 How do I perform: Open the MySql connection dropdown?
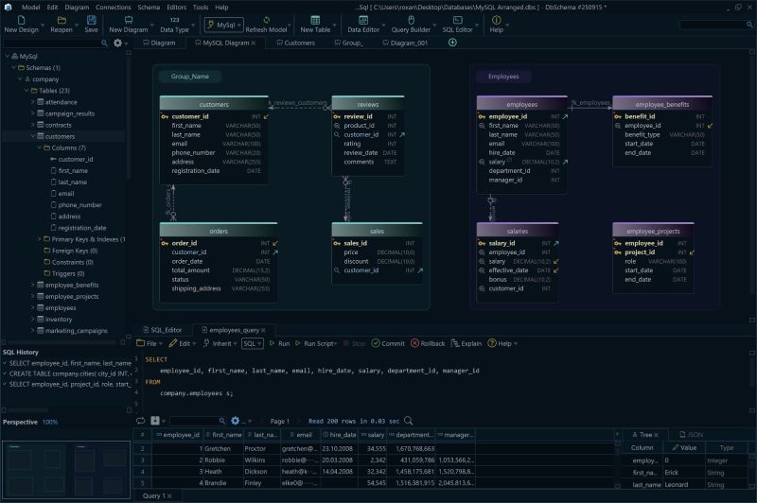[223, 25]
